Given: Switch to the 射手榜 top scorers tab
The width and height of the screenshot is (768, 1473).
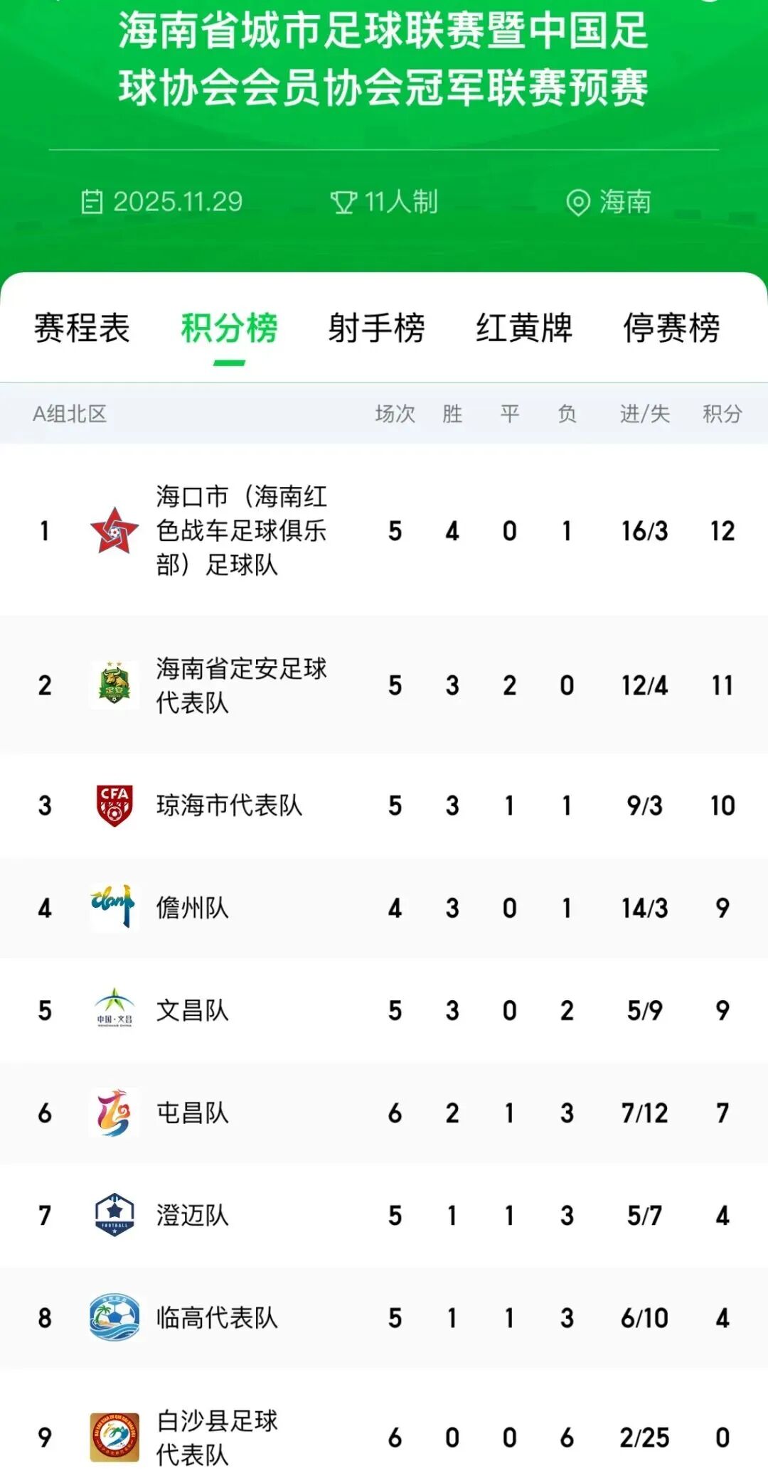Looking at the screenshot, I should click(376, 328).
